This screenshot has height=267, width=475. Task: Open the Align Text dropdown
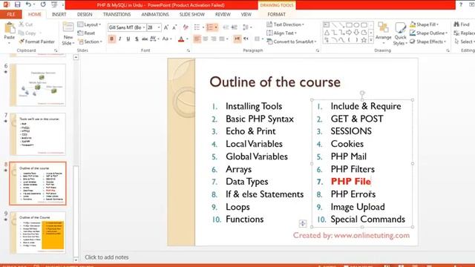pyautogui.click(x=282, y=33)
